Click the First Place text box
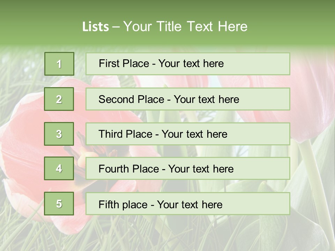The height and width of the screenshot is (251, 335). click(x=188, y=64)
